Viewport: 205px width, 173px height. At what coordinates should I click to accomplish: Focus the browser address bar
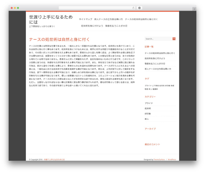(97, 8)
